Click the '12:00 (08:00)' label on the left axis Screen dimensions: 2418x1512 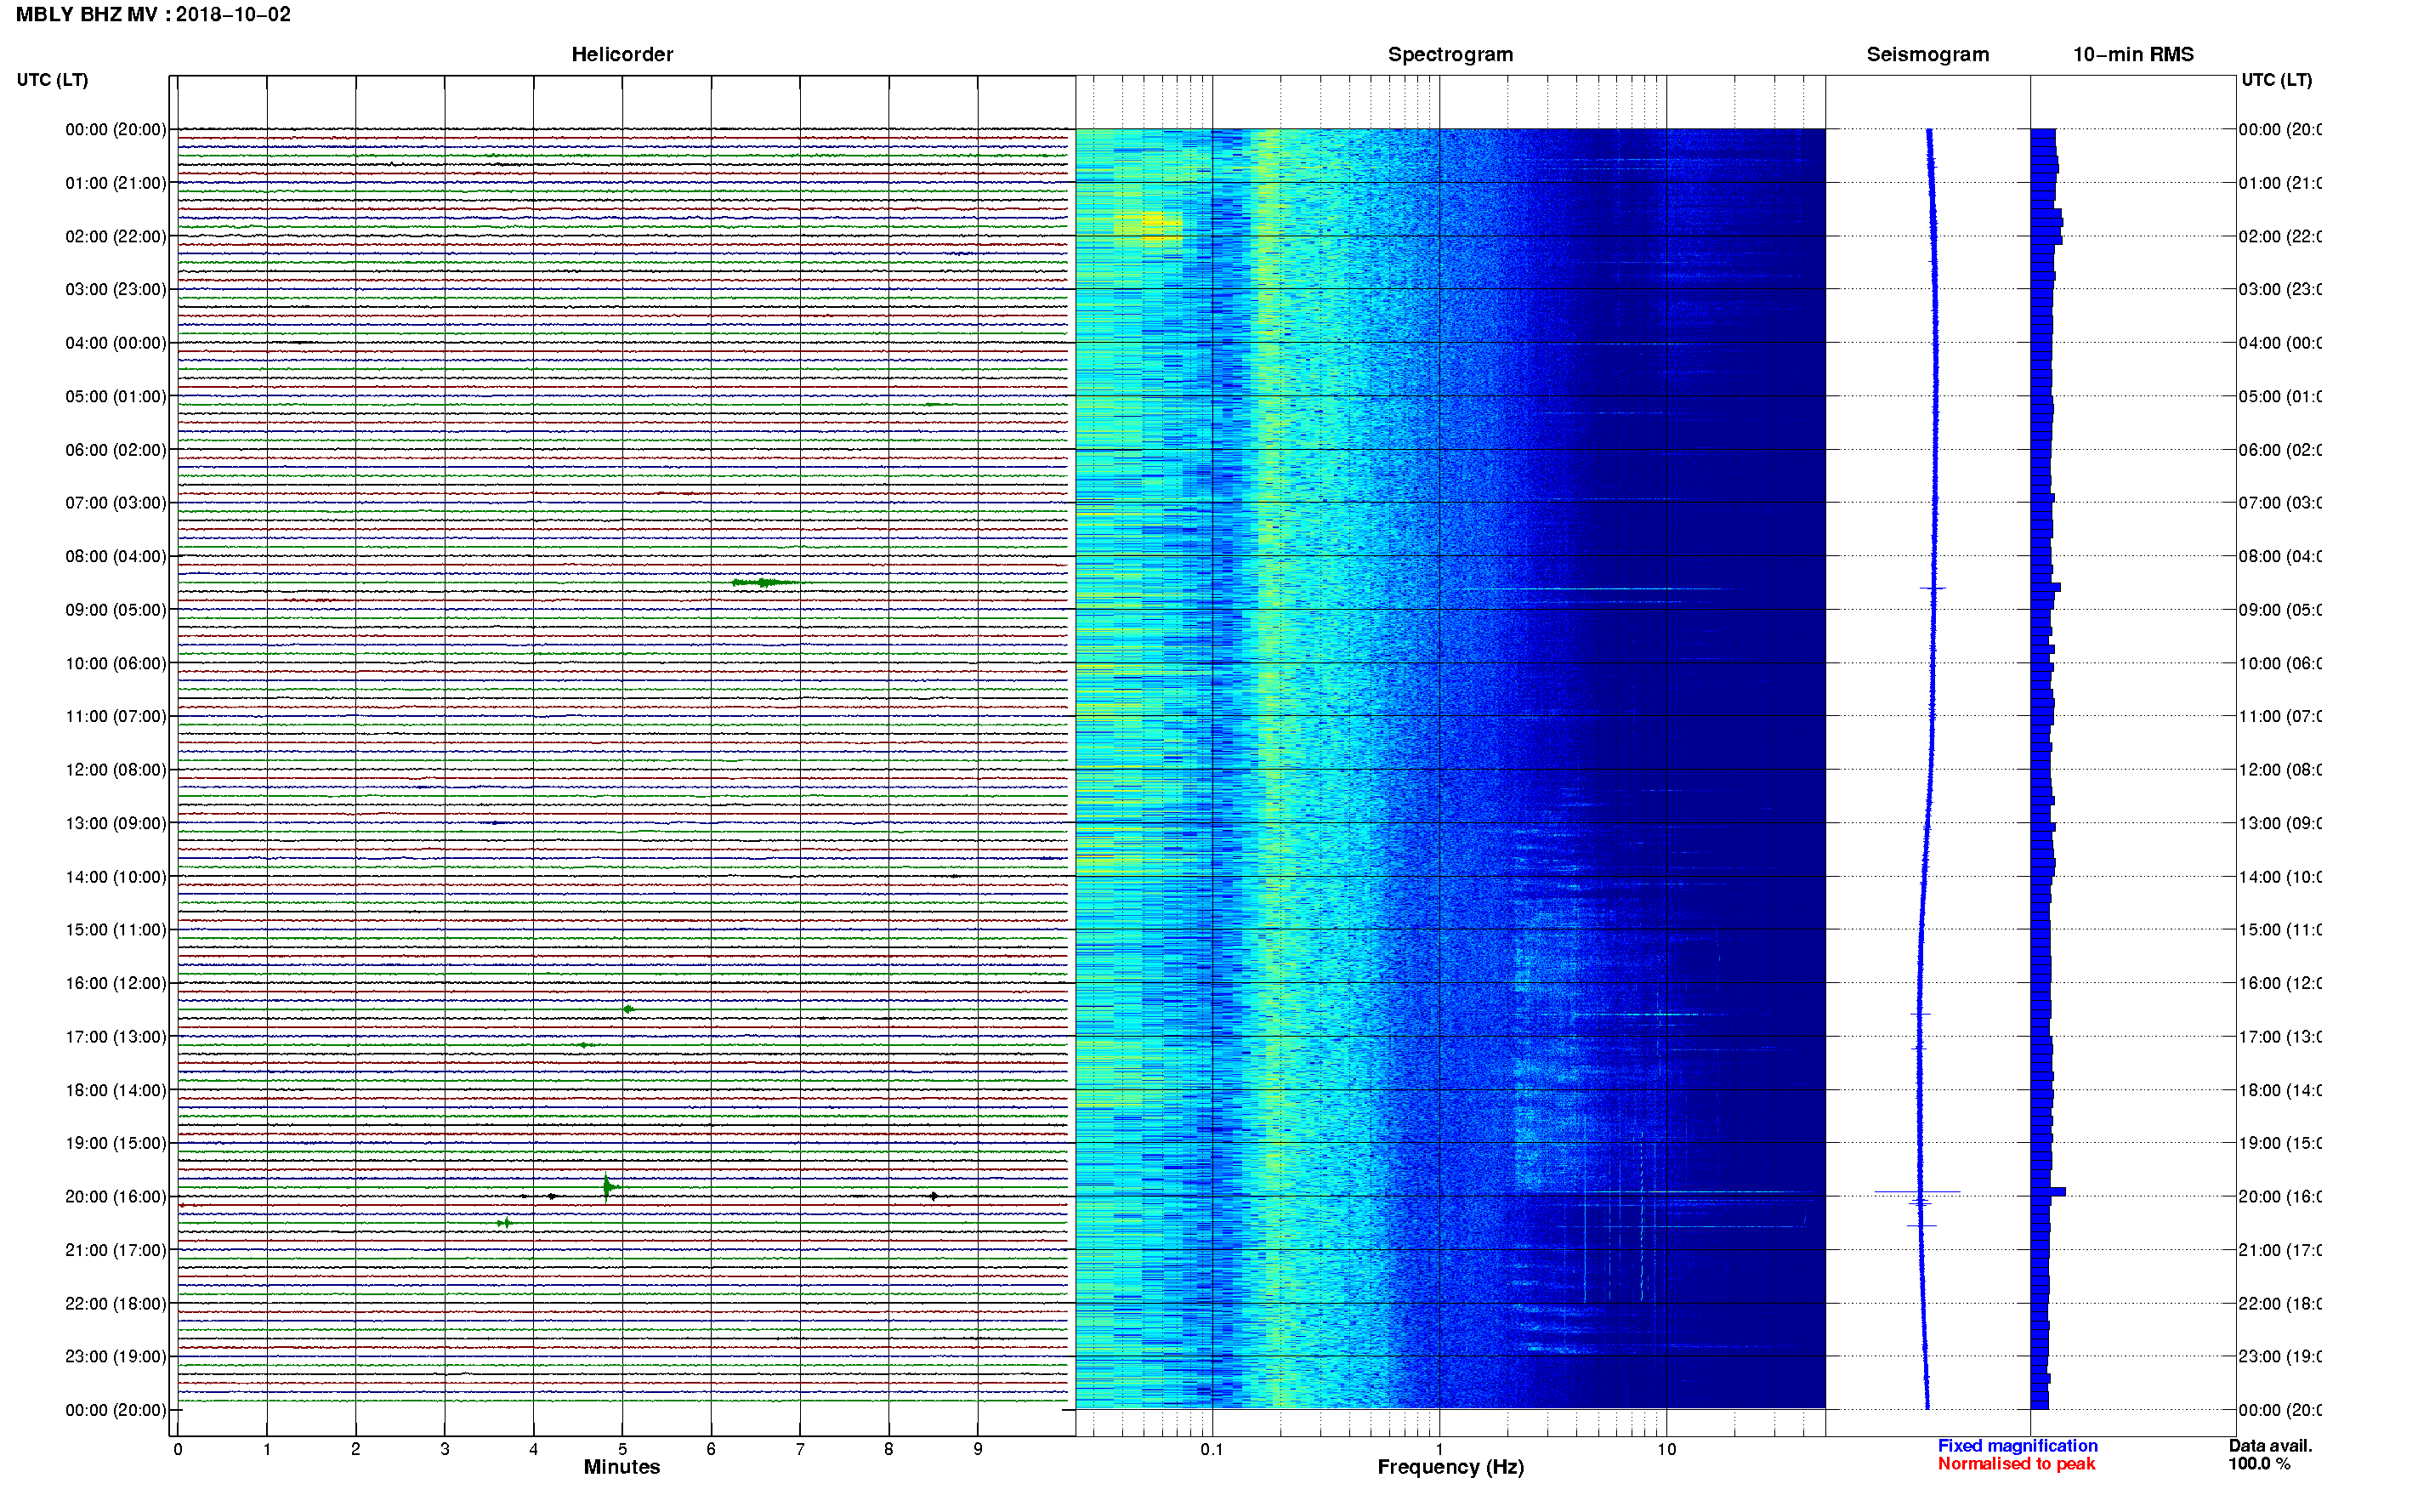[116, 770]
